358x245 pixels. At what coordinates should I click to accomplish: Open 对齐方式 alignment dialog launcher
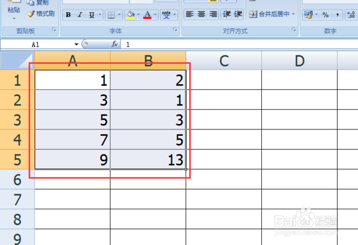[294, 29]
